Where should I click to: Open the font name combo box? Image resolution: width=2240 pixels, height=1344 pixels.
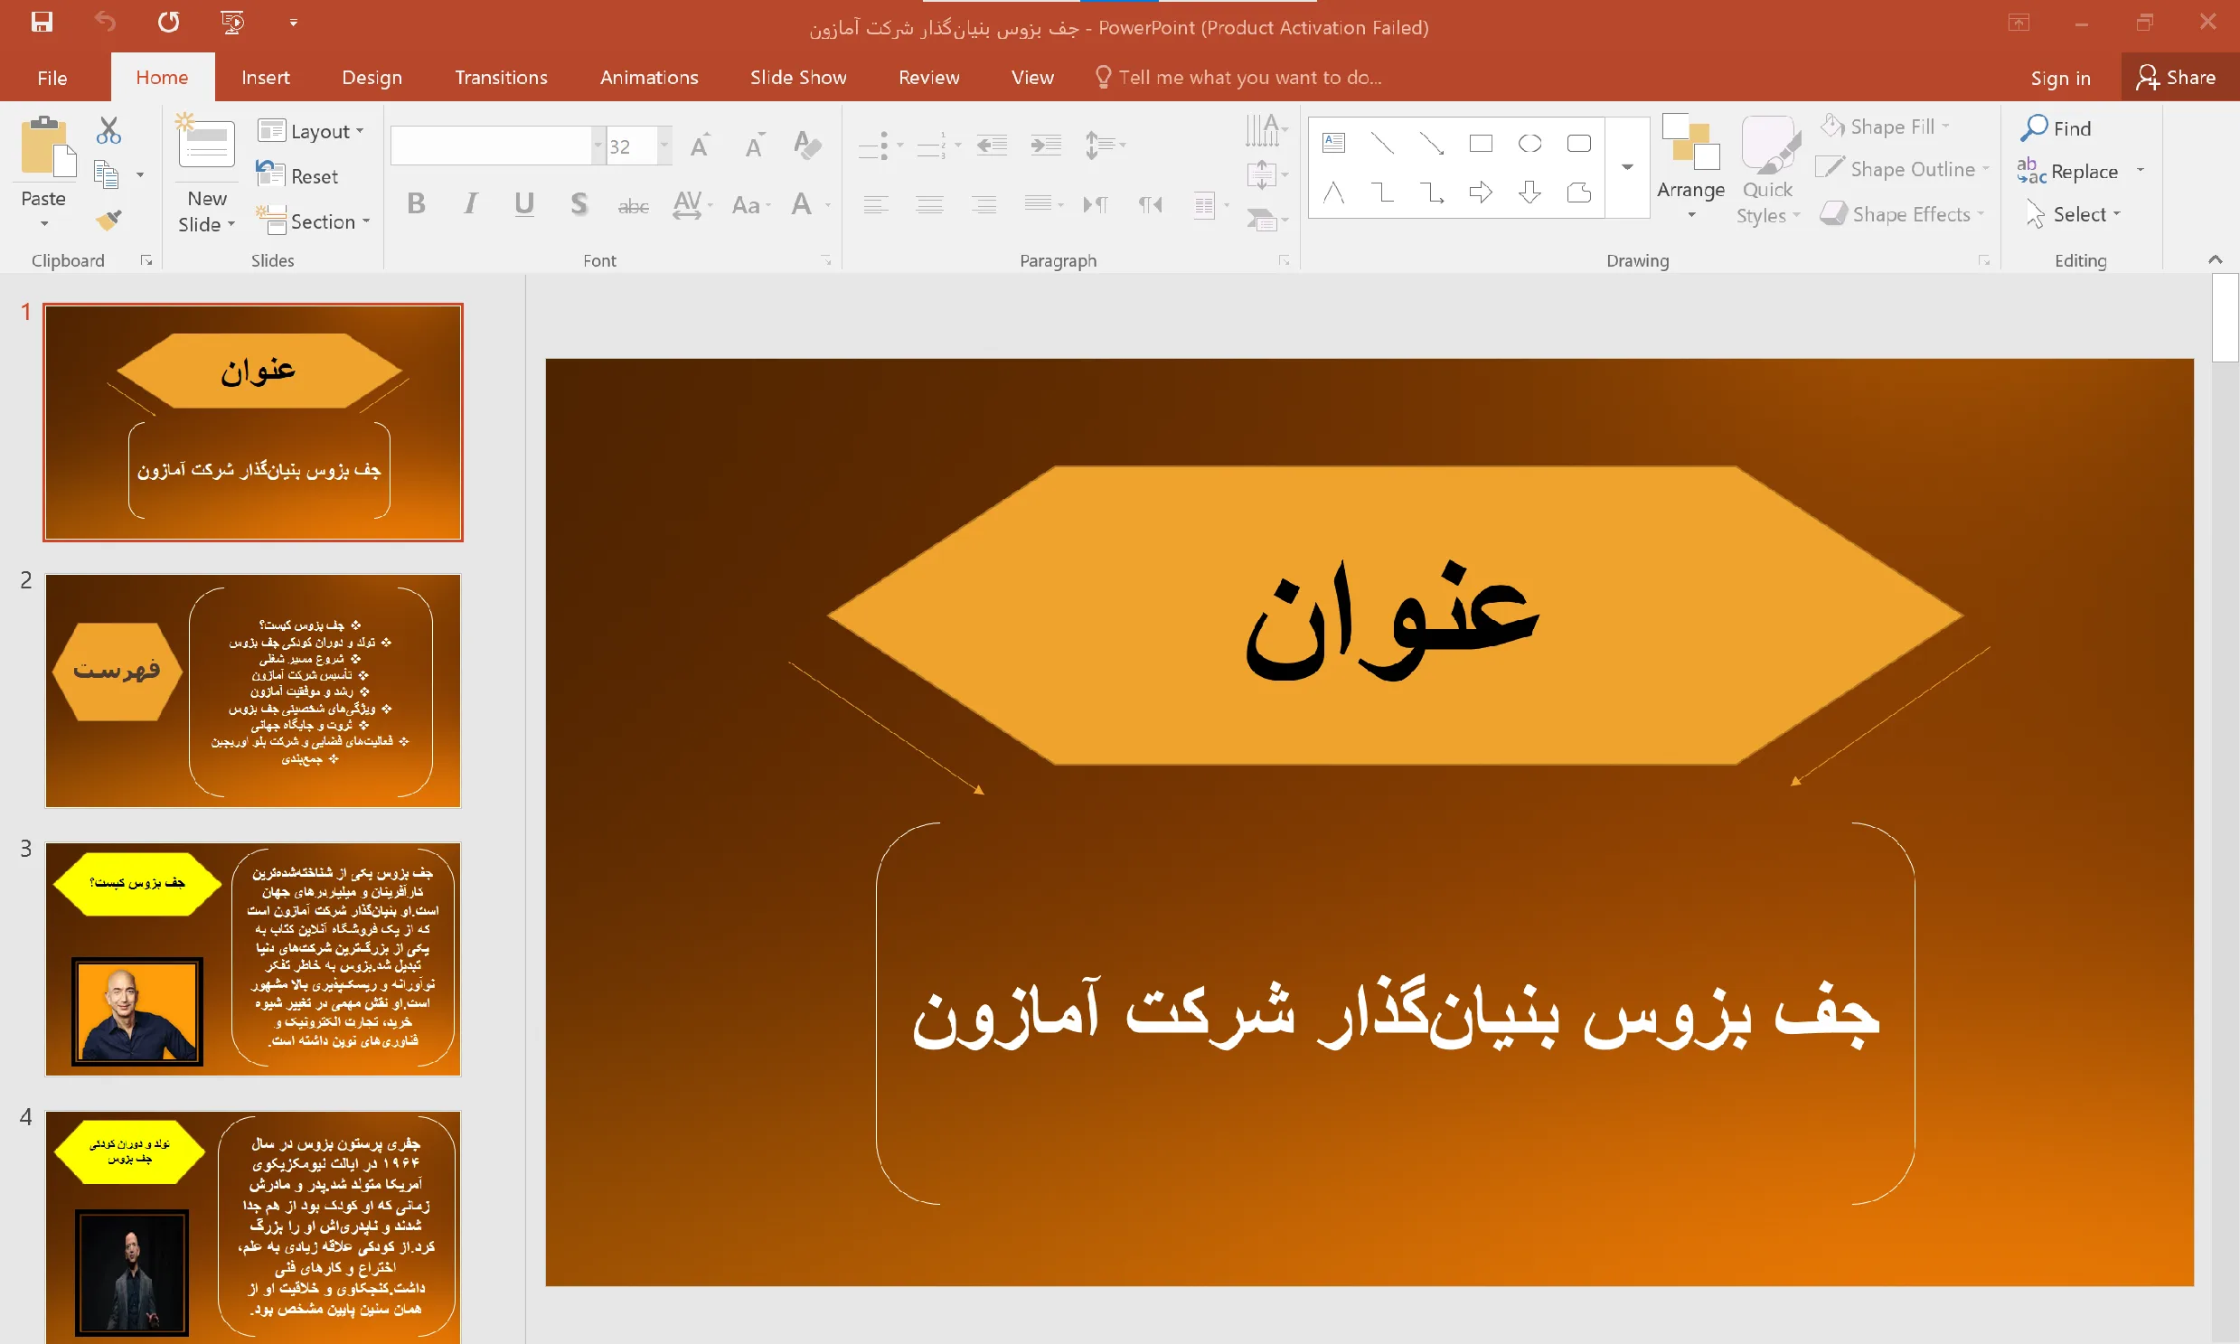tap(496, 146)
